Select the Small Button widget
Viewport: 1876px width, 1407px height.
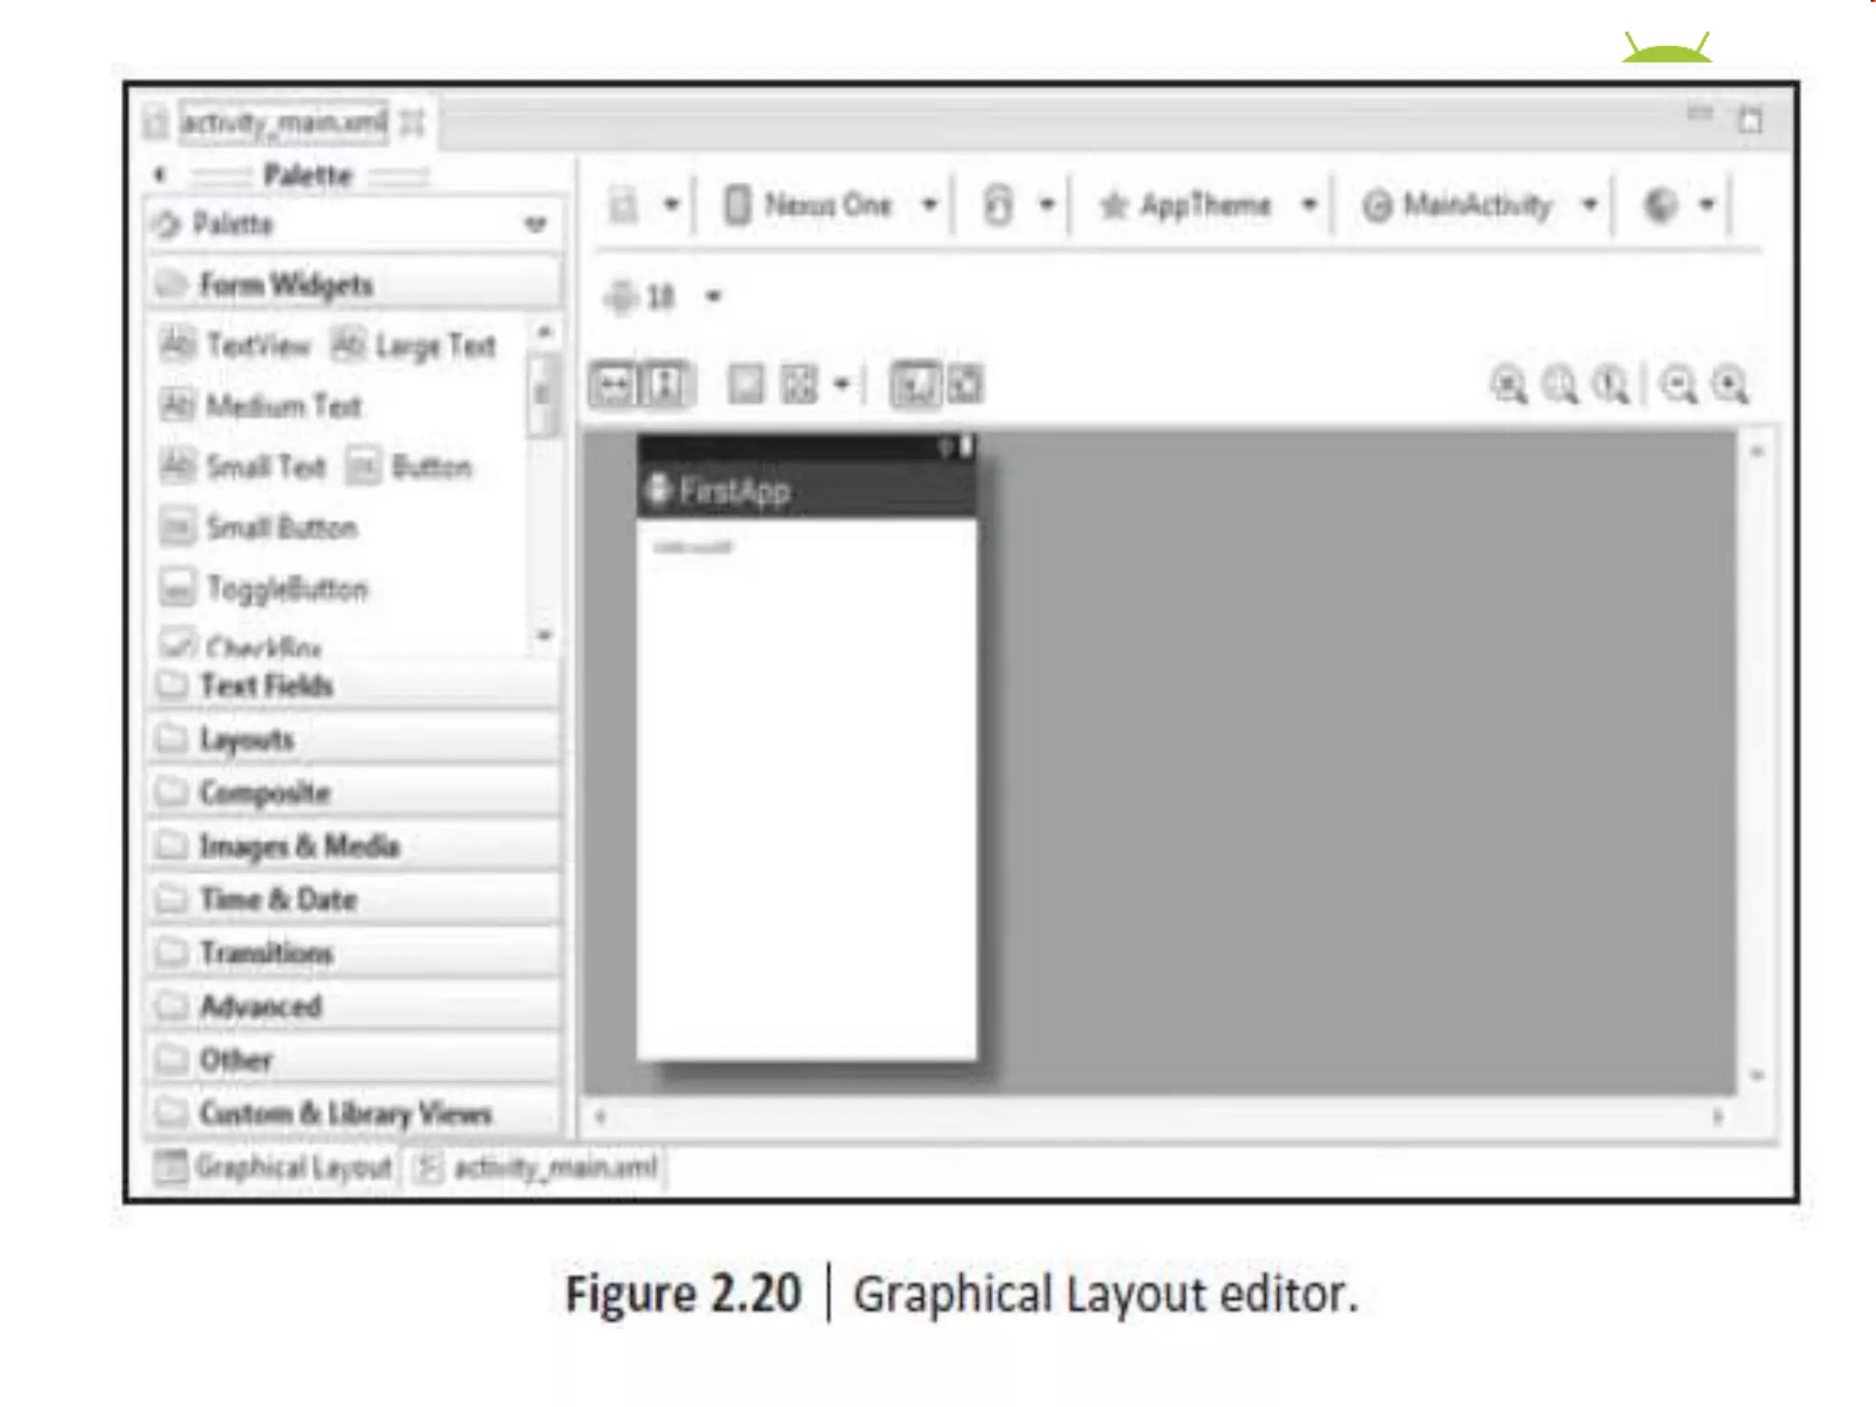[x=280, y=528]
